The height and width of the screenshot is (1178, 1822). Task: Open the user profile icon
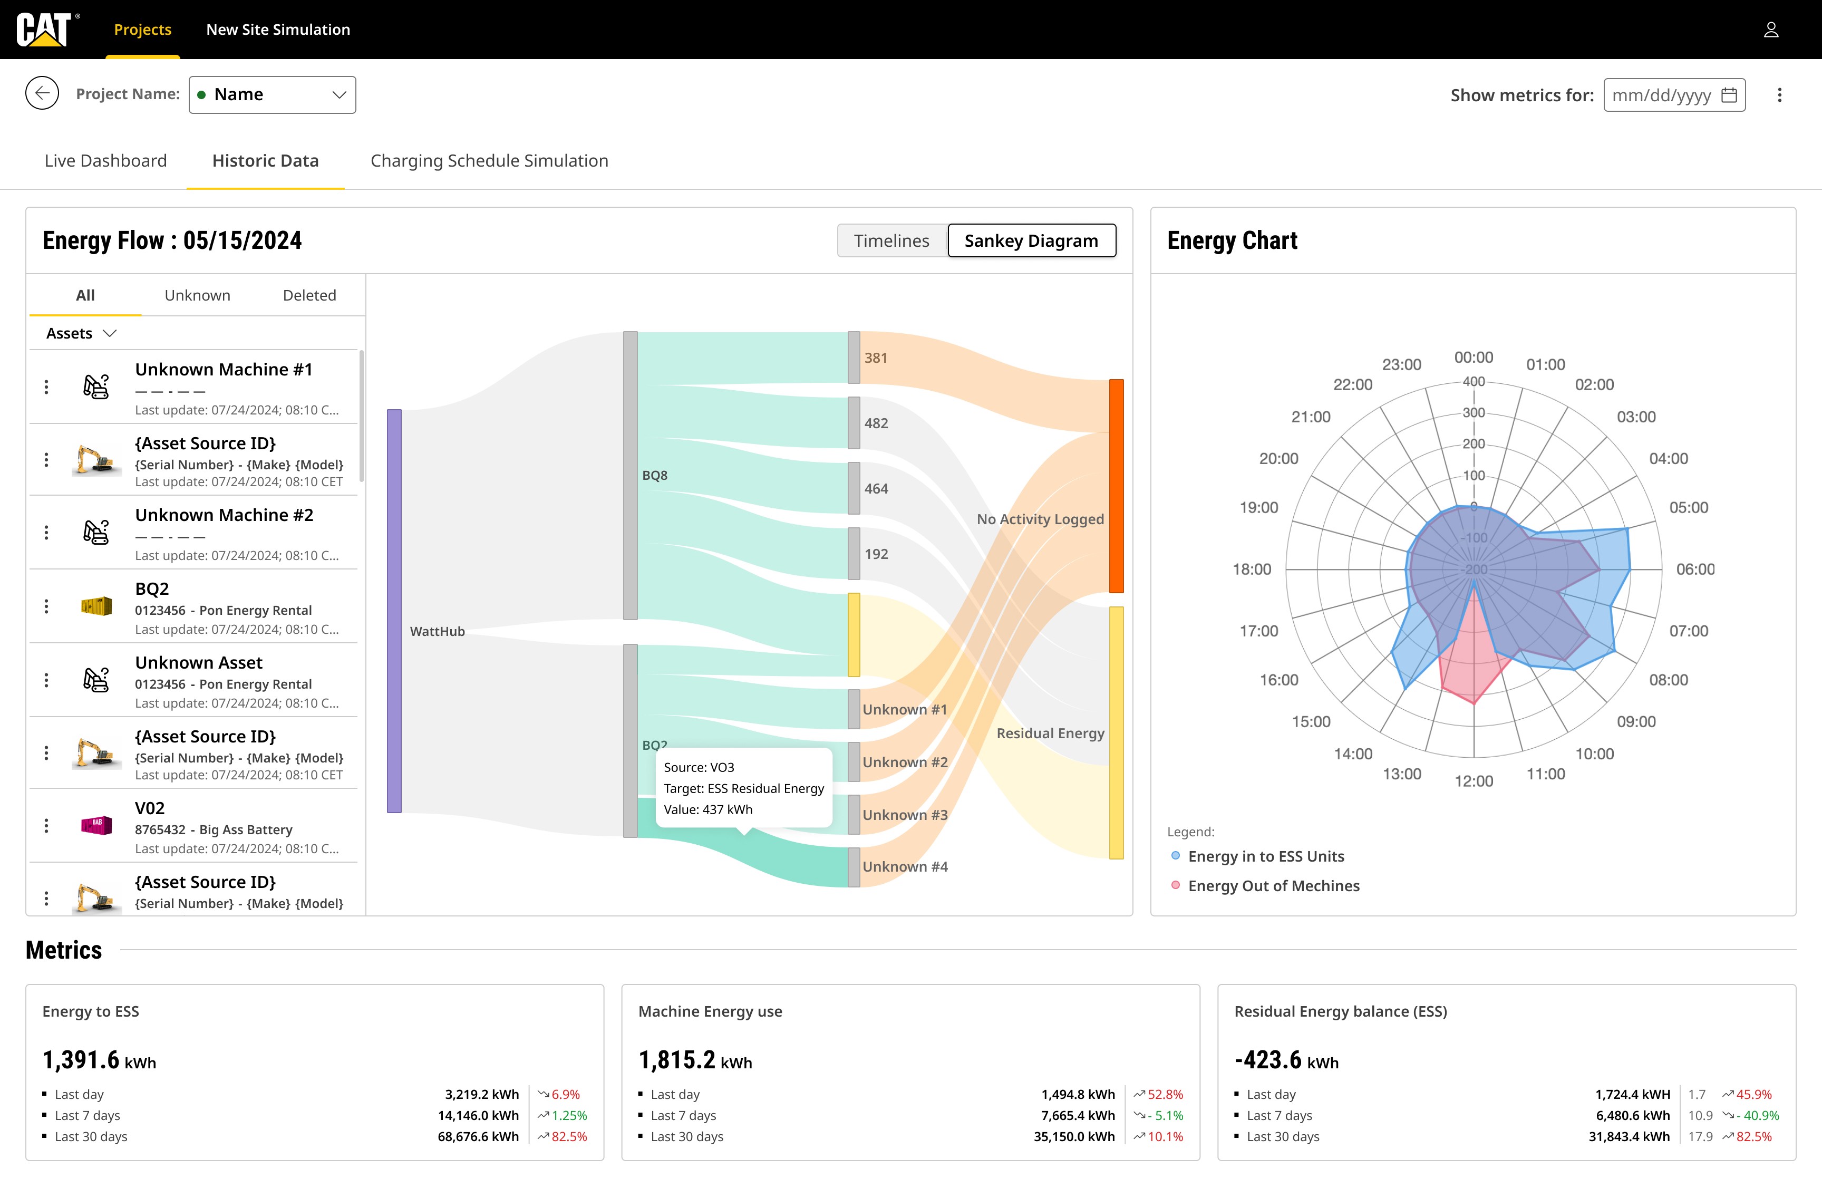[1771, 30]
